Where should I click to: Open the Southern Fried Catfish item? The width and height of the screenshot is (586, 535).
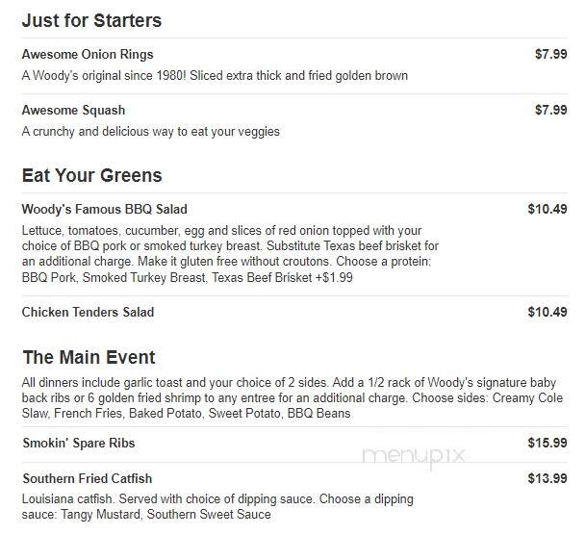click(88, 478)
